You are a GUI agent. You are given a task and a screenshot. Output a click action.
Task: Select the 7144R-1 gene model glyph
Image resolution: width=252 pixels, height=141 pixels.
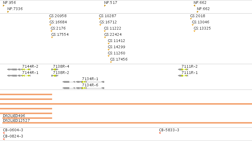[x=19, y=76]
